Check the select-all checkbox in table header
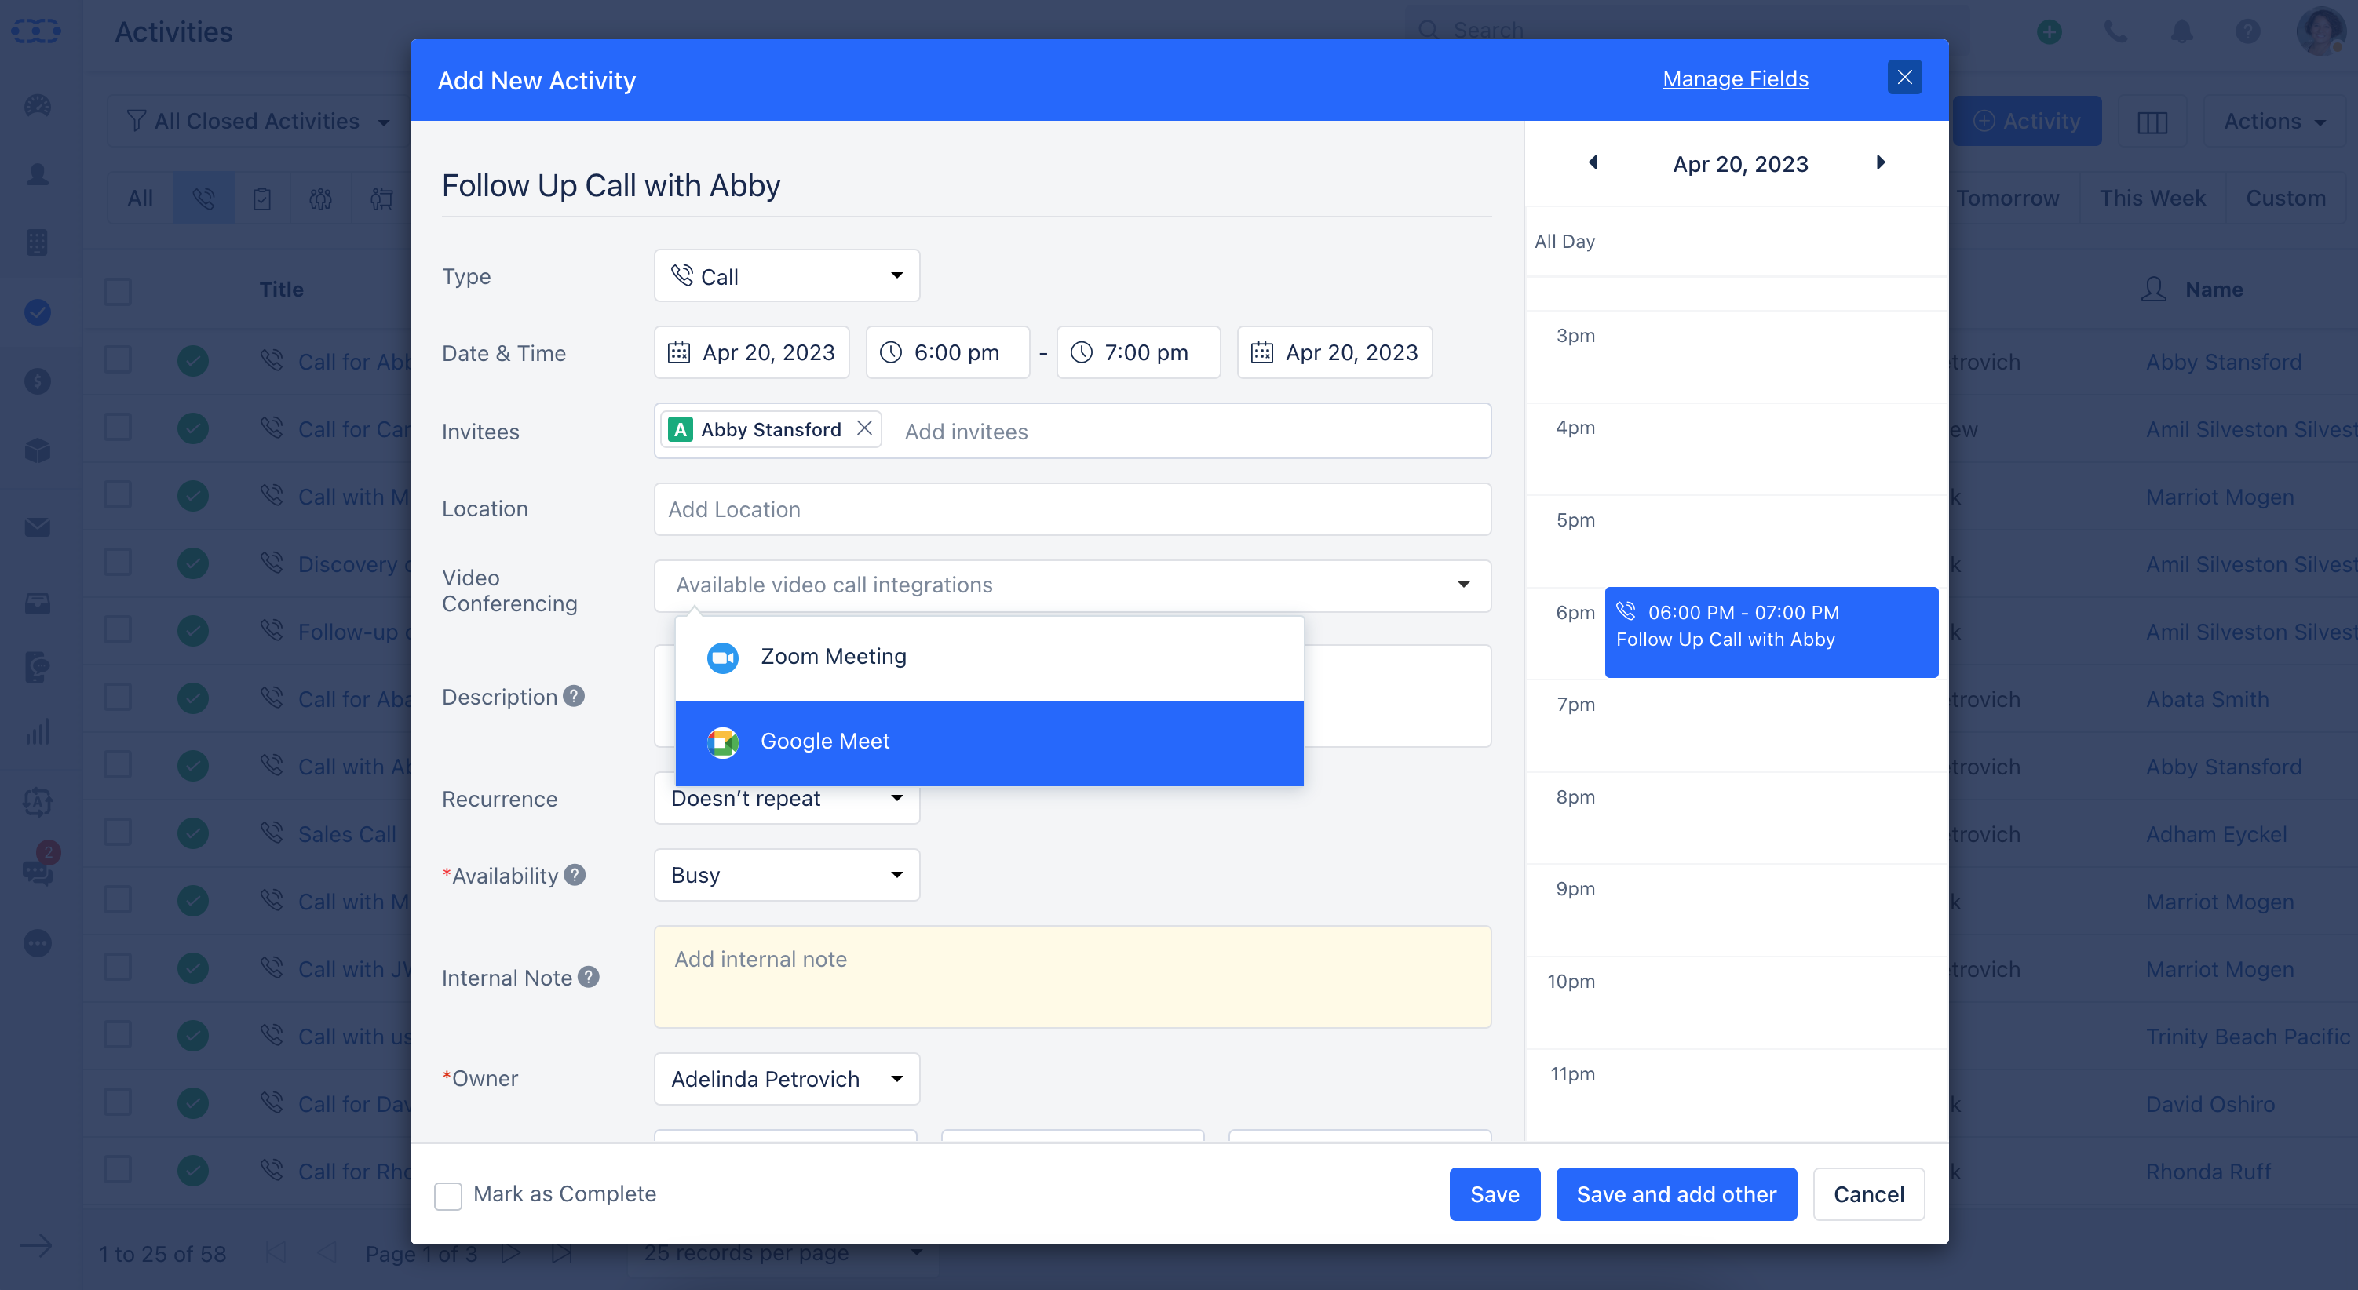 click(x=117, y=291)
